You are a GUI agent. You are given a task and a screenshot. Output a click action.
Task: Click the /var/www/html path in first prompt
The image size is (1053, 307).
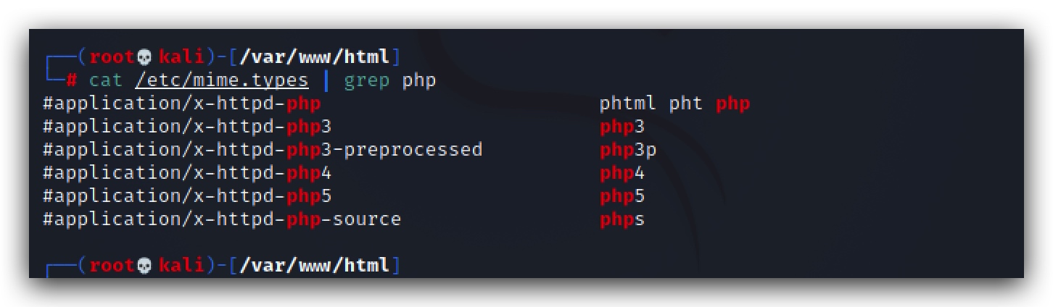[x=315, y=57]
